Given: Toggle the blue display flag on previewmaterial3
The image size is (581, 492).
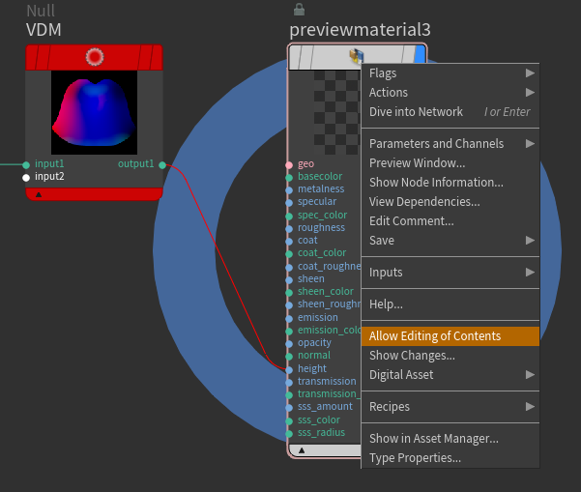Looking at the screenshot, I should pyautogui.click(x=421, y=54).
